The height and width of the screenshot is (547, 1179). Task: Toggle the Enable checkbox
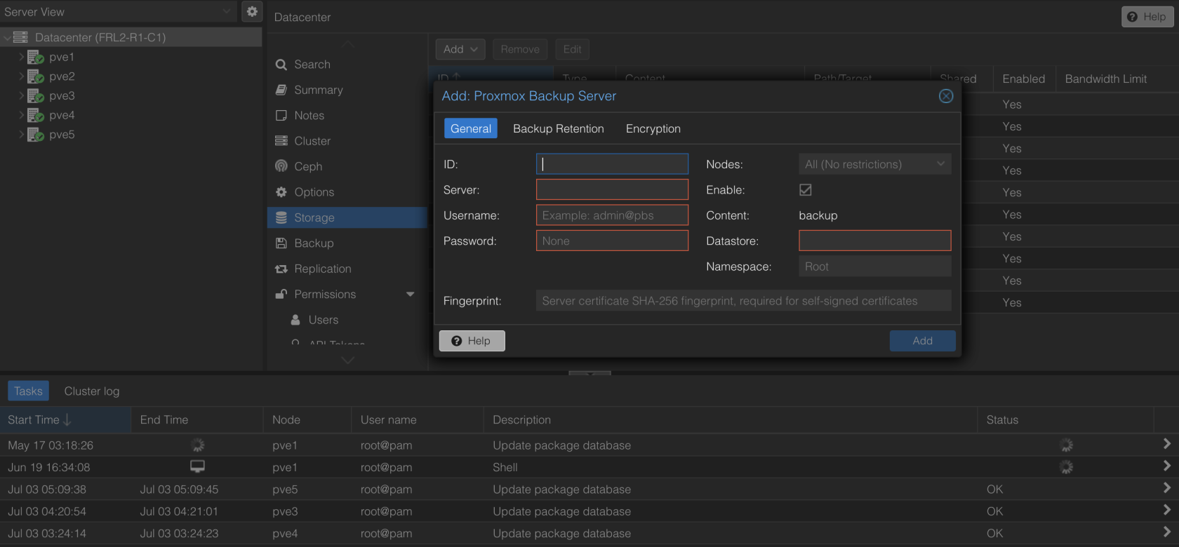click(x=806, y=189)
